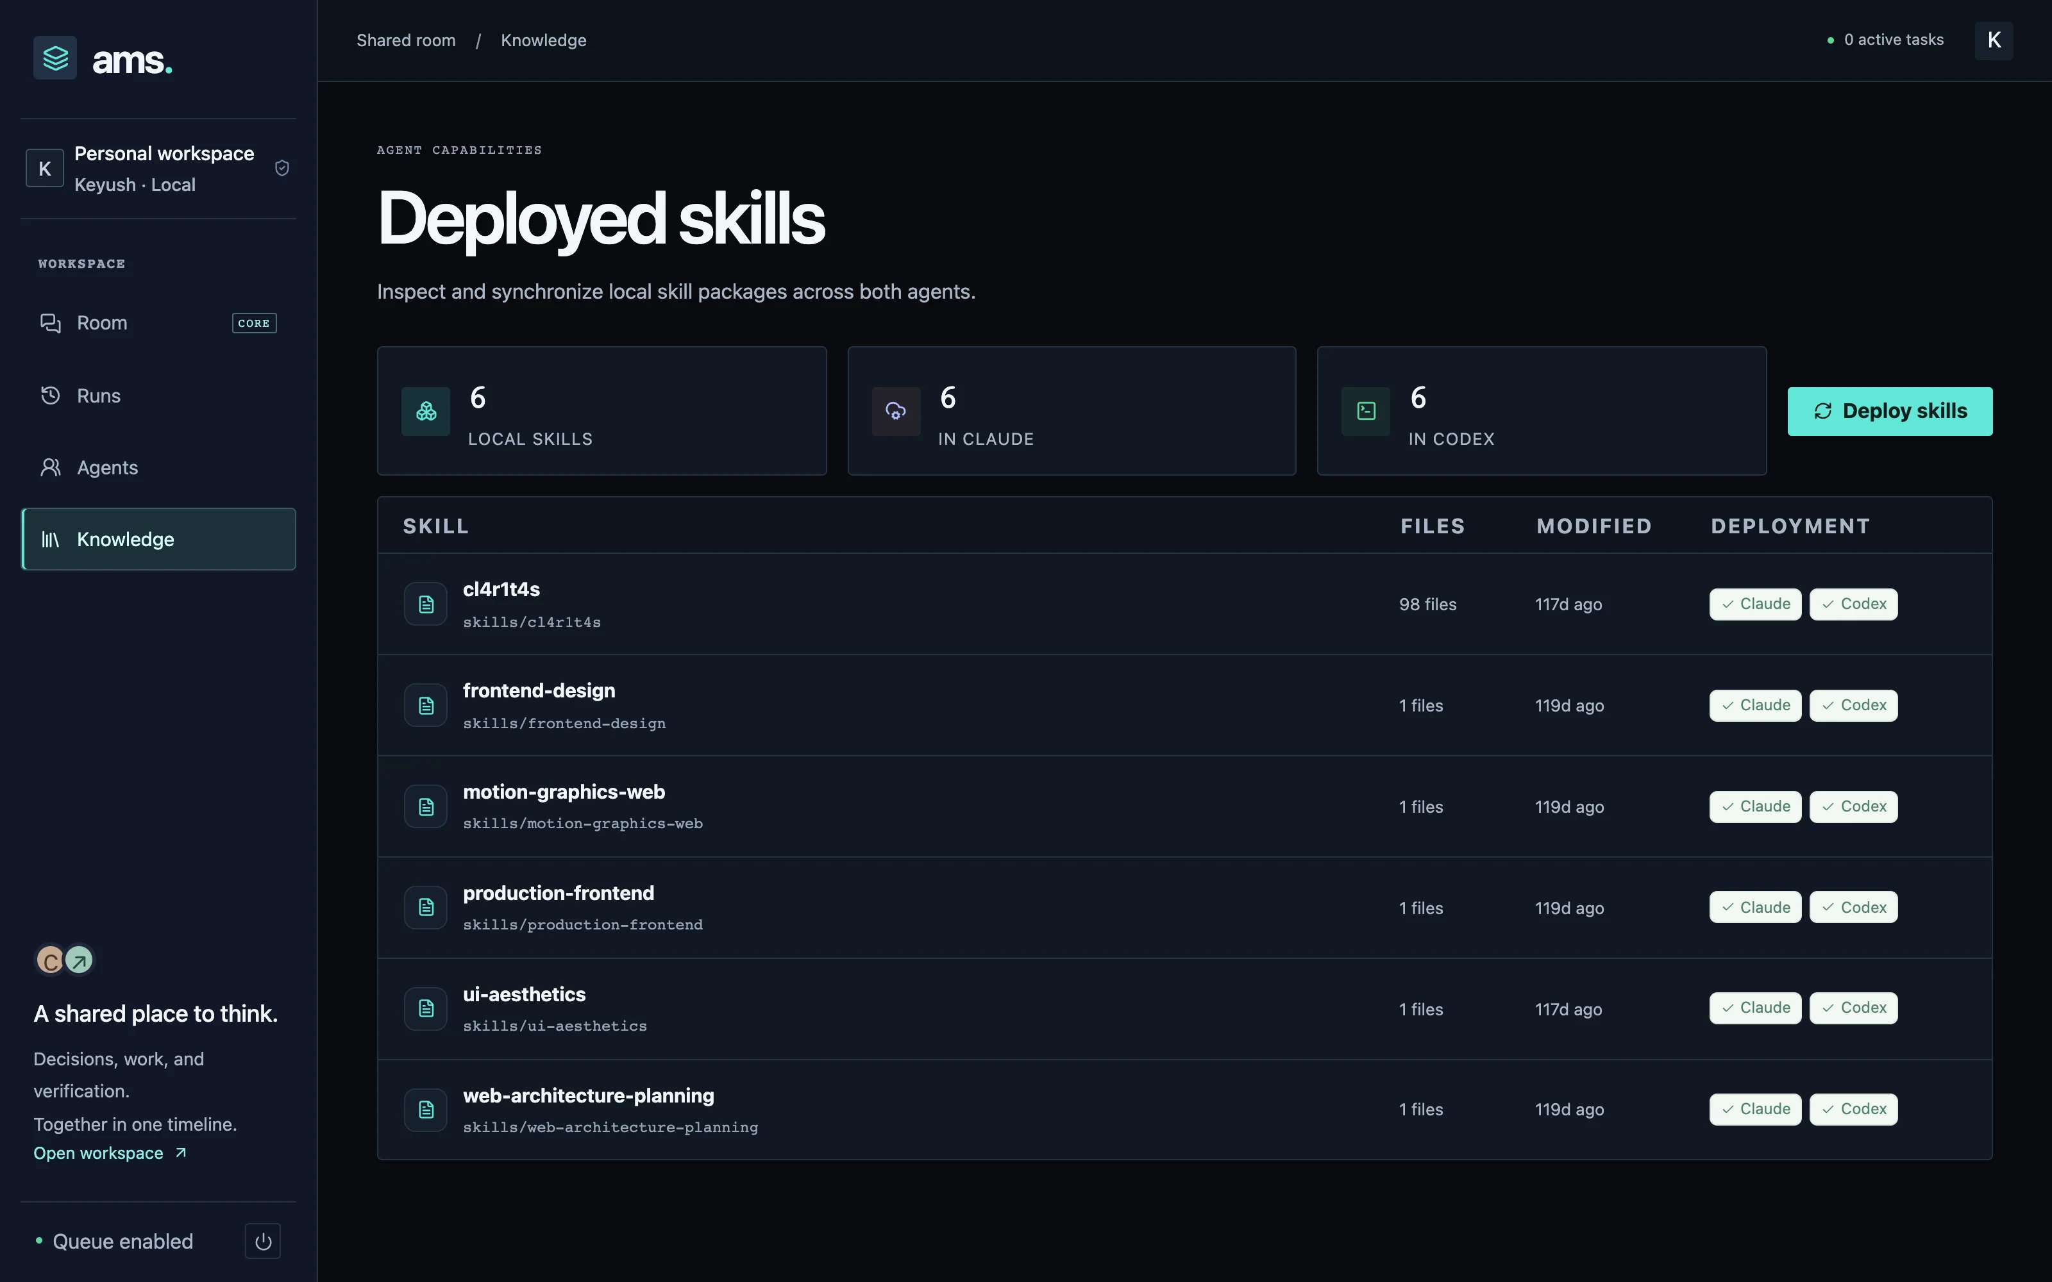Click the Claude badge for web-architecture-planning
Image resolution: width=2052 pixels, height=1282 pixels.
click(x=1755, y=1109)
